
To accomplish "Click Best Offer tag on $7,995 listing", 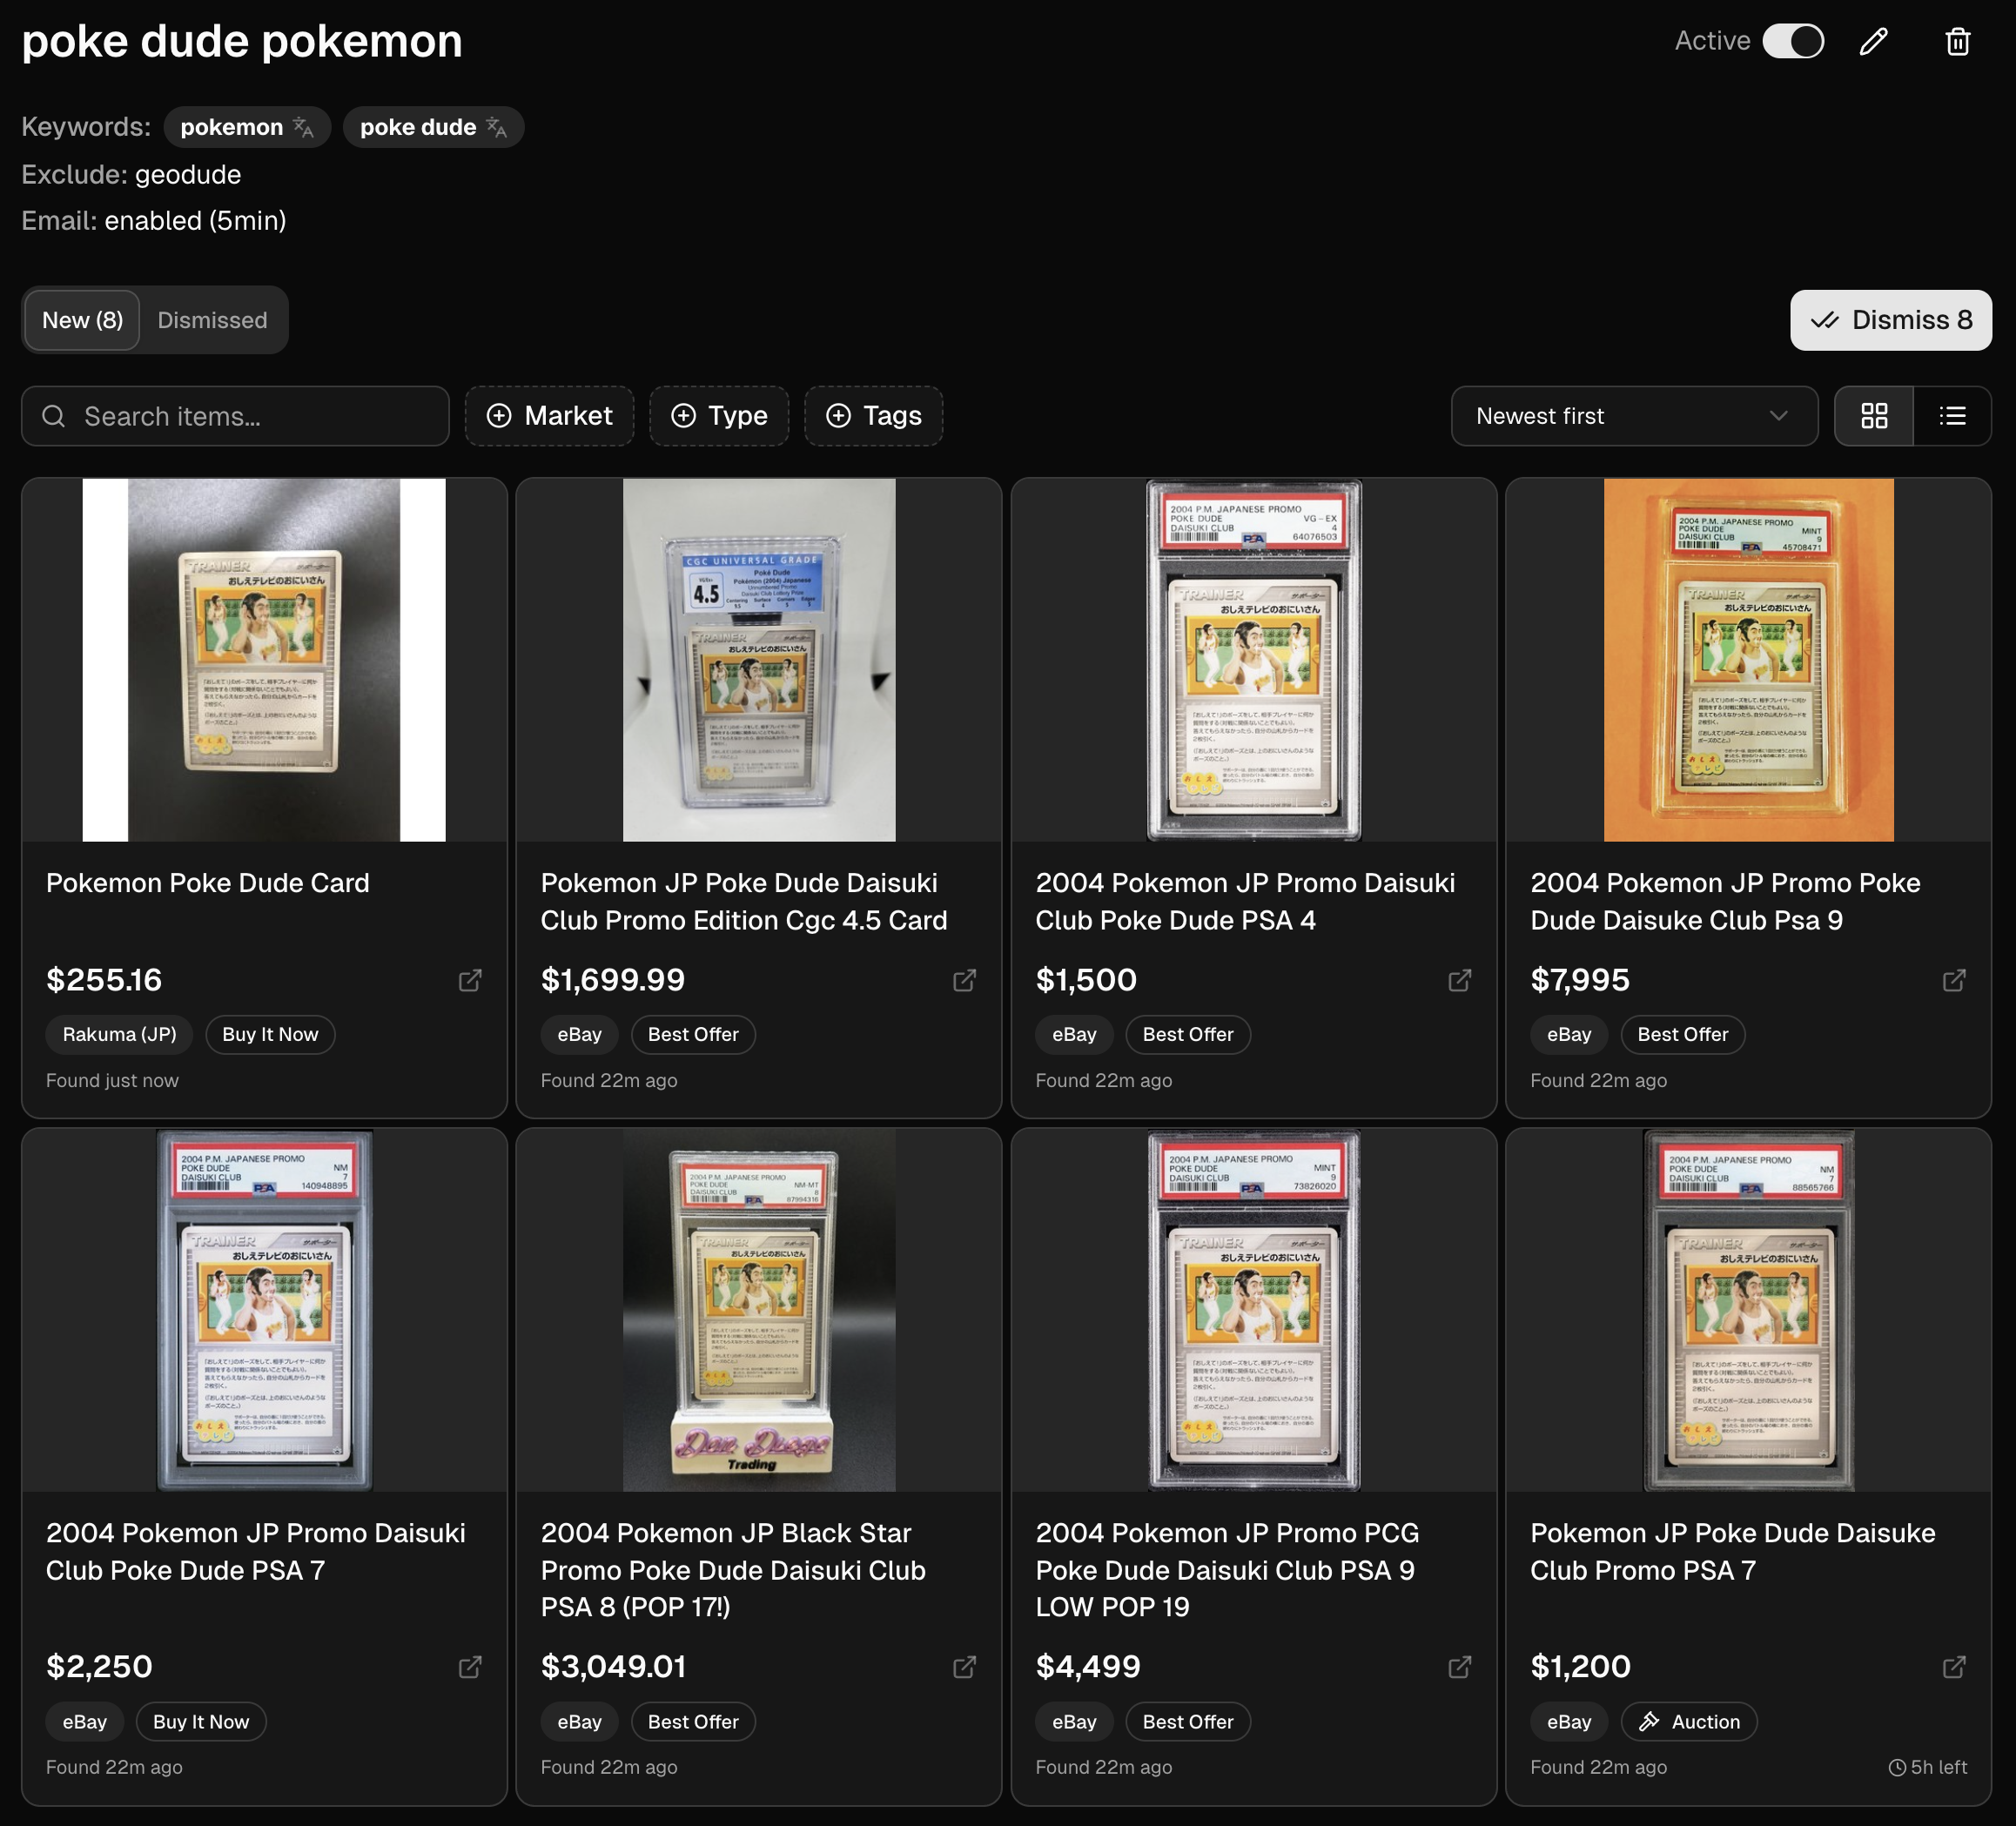I will click(x=1682, y=1034).
